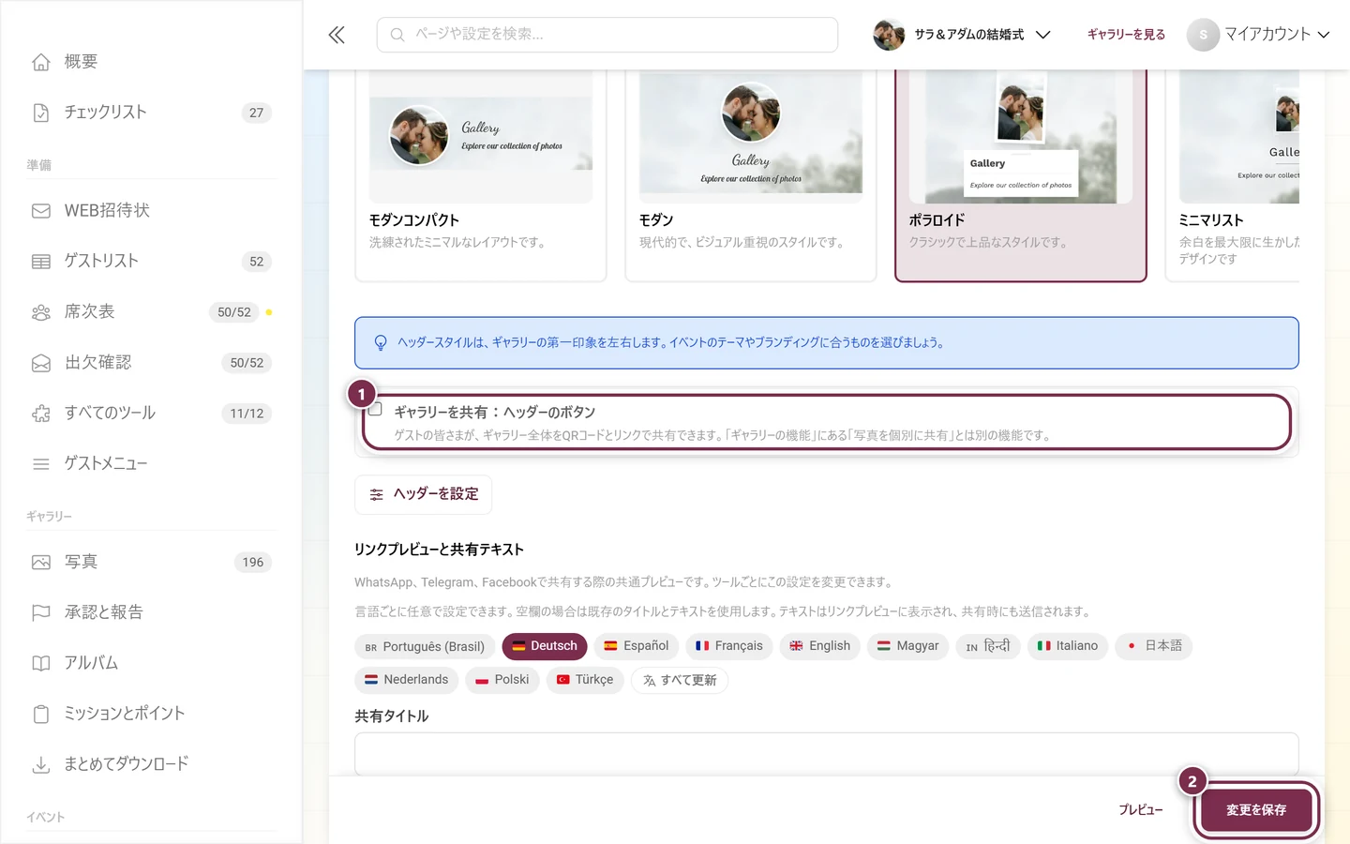1350x844 pixels.
Task: Expand マイアカウント account menu
Action: coord(1258,35)
